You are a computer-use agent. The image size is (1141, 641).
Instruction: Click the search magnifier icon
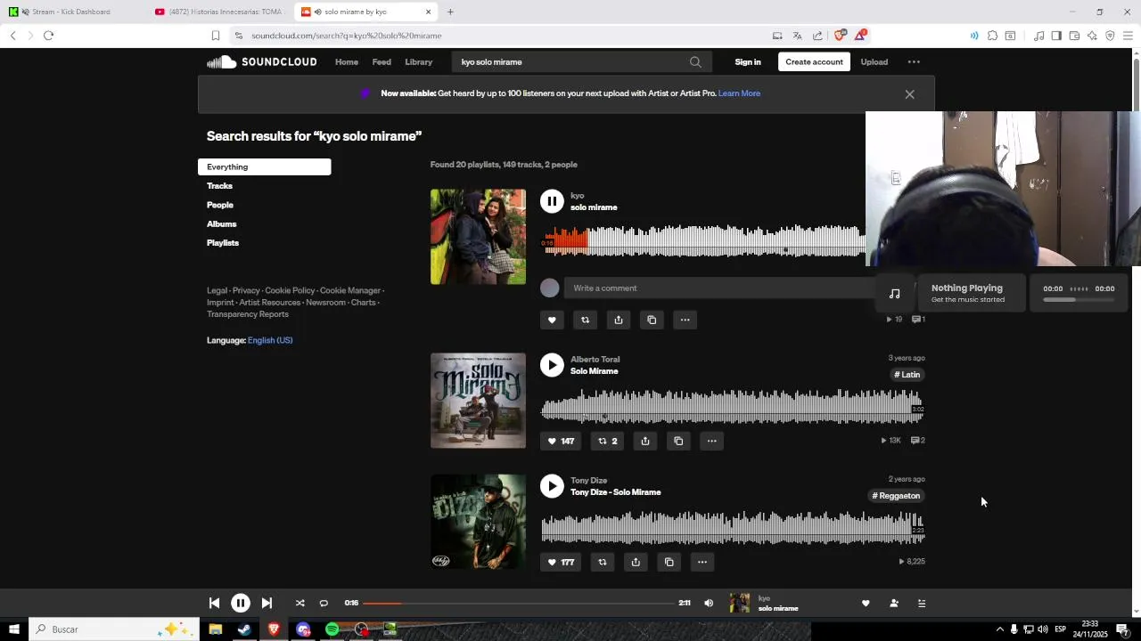pyautogui.click(x=695, y=62)
